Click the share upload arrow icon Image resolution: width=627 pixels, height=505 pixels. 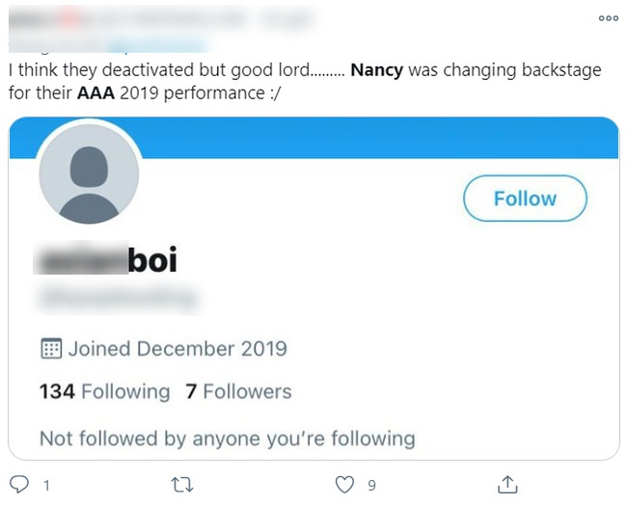(x=506, y=484)
